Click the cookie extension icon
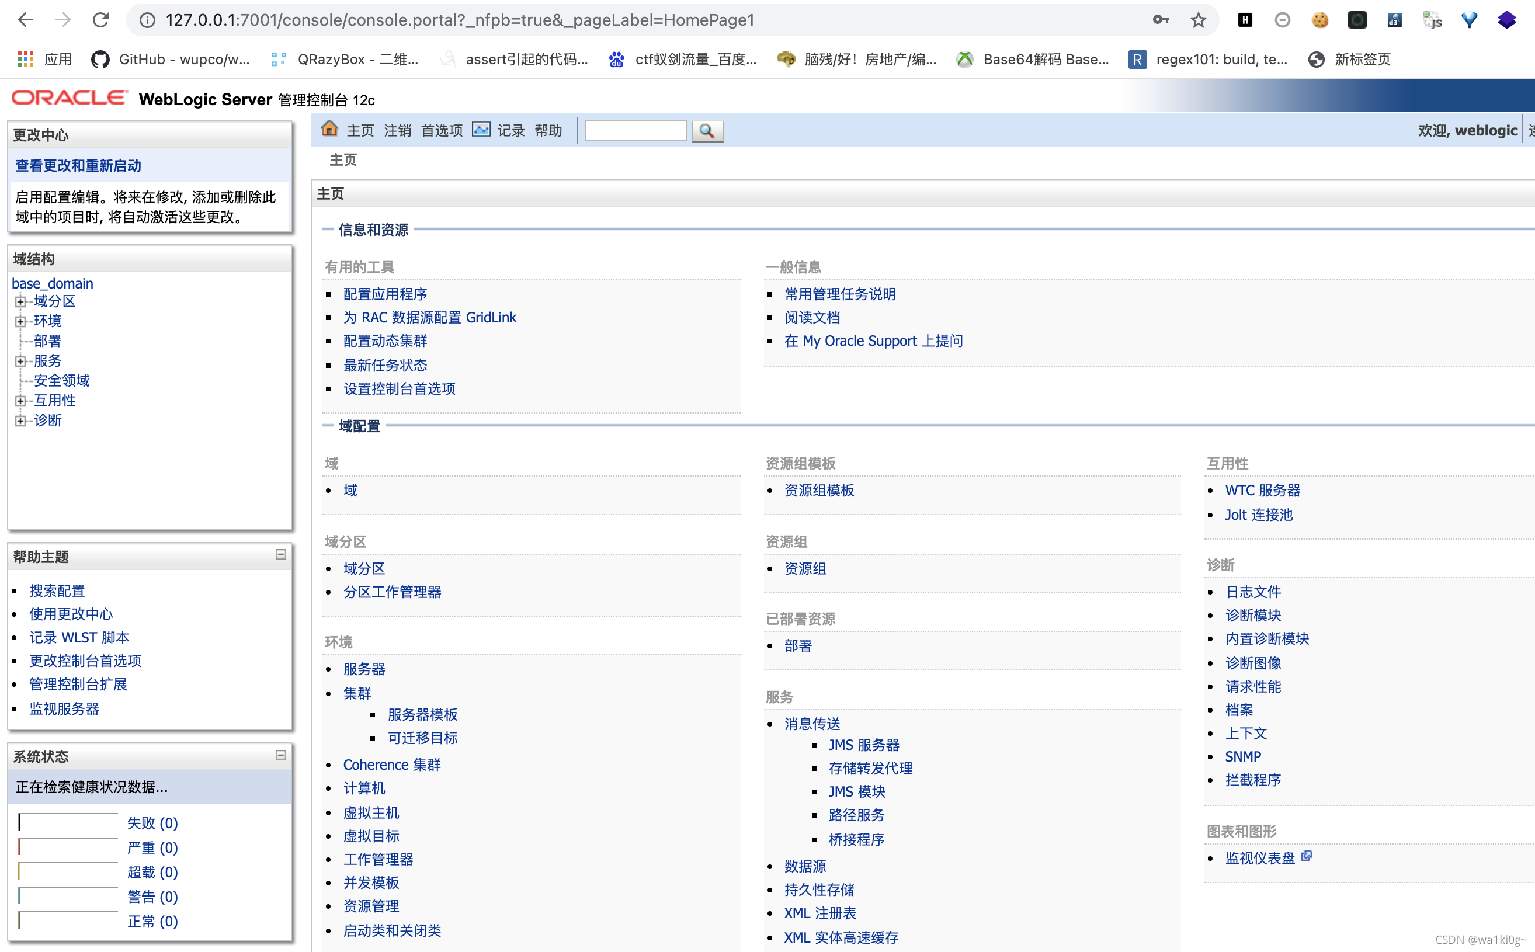This screenshot has height=952, width=1535. pos(1319,20)
